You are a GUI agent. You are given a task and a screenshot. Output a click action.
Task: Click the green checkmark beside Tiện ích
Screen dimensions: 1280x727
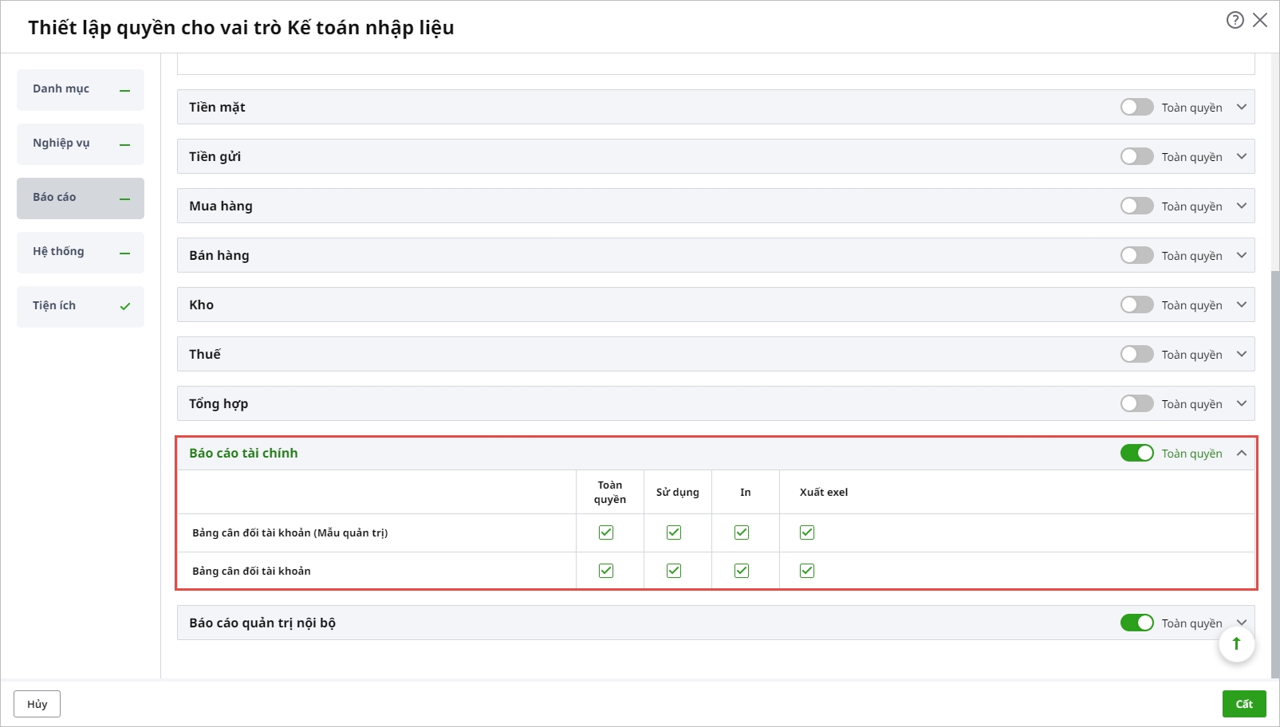click(125, 307)
